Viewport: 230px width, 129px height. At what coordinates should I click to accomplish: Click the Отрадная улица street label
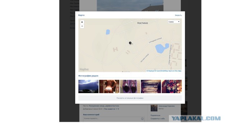(x=155, y=40)
